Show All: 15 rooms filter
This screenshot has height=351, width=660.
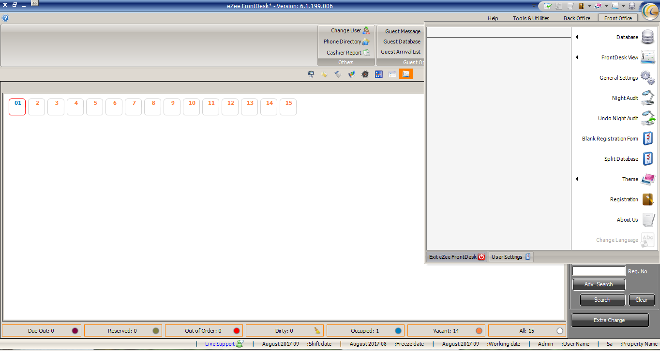click(527, 331)
